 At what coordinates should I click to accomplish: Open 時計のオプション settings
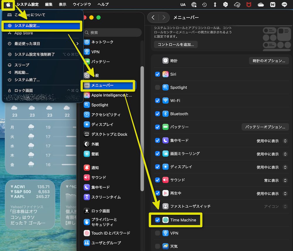tap(268, 61)
